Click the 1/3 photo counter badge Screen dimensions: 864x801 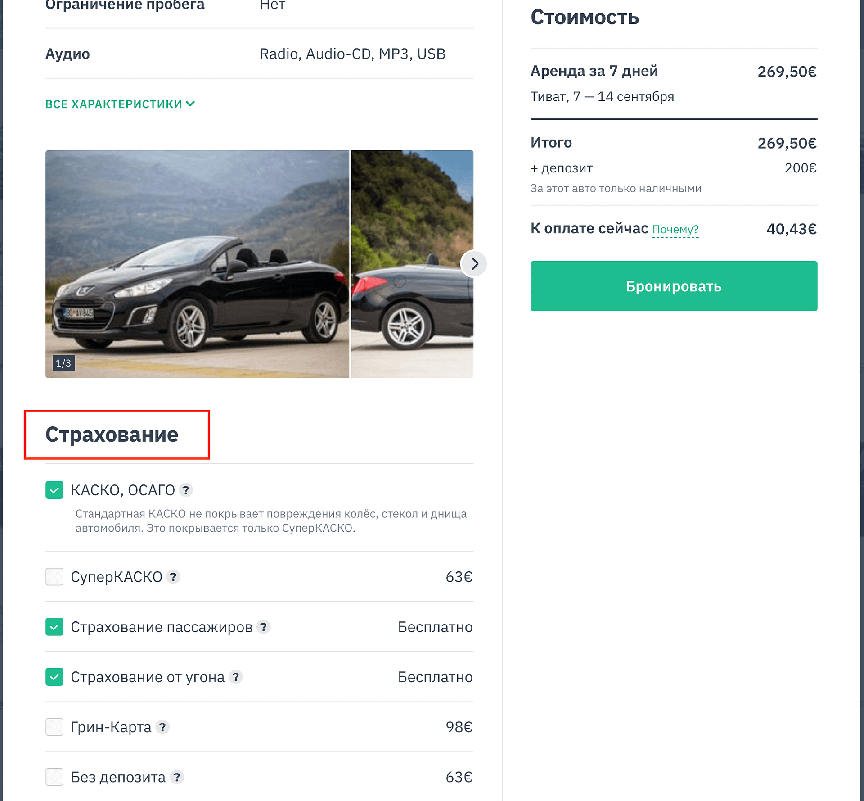click(63, 363)
